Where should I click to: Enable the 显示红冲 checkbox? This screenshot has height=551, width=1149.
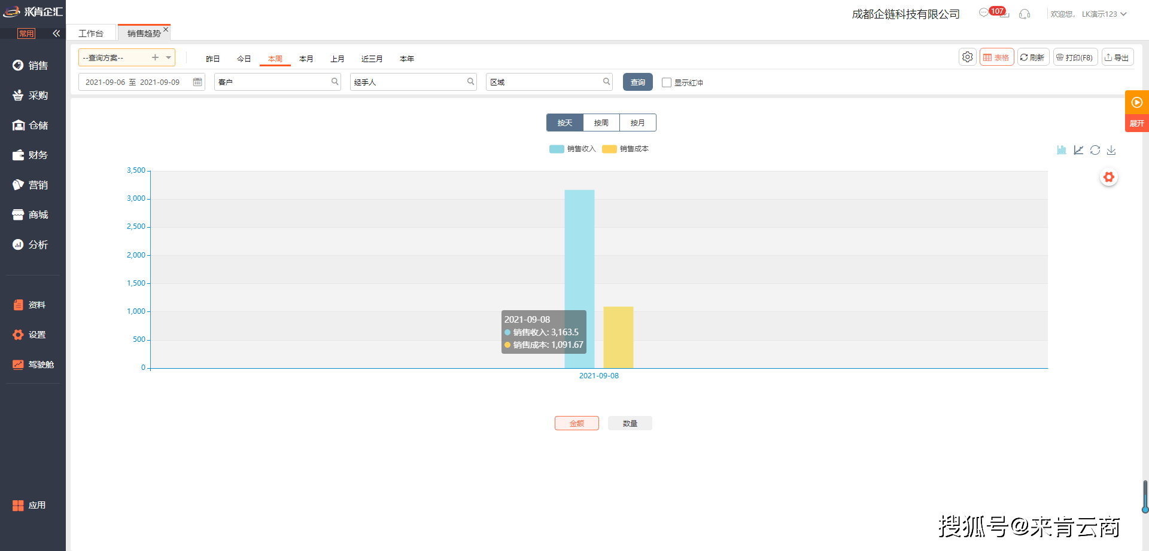tap(667, 82)
